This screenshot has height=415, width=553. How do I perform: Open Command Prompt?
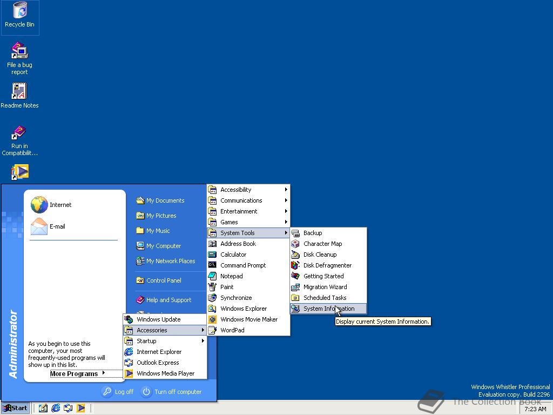click(x=248, y=265)
